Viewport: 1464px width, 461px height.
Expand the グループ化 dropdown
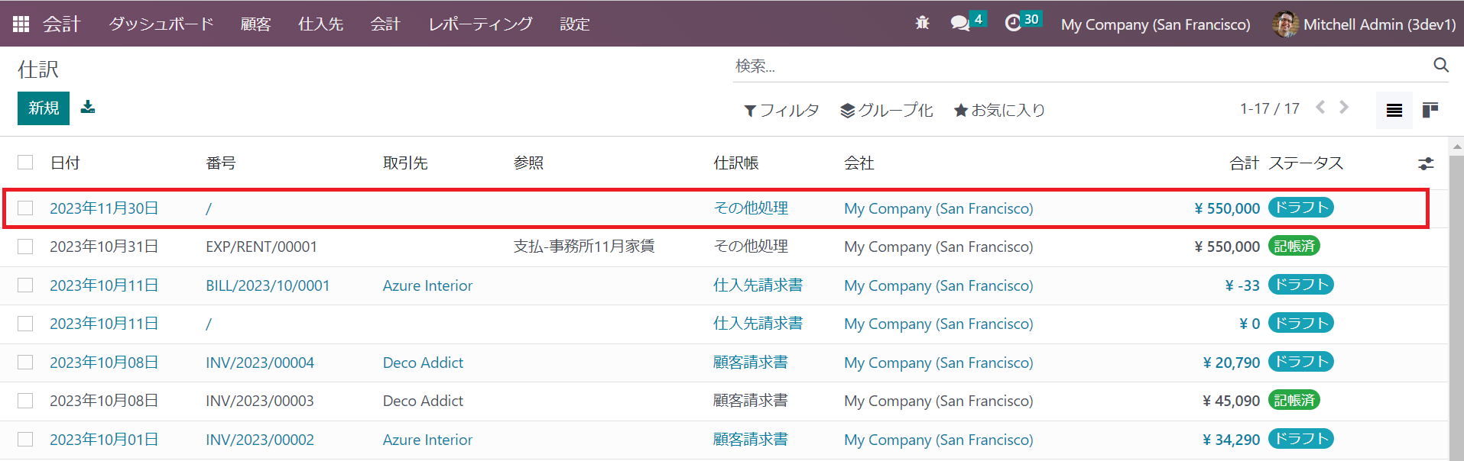886,110
